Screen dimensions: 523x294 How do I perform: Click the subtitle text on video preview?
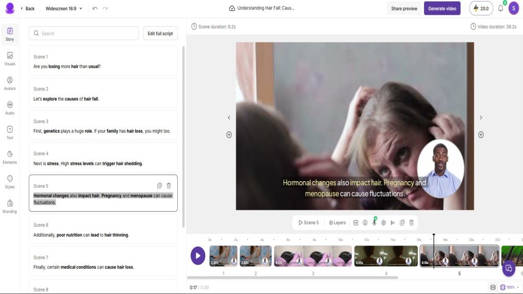tap(354, 188)
